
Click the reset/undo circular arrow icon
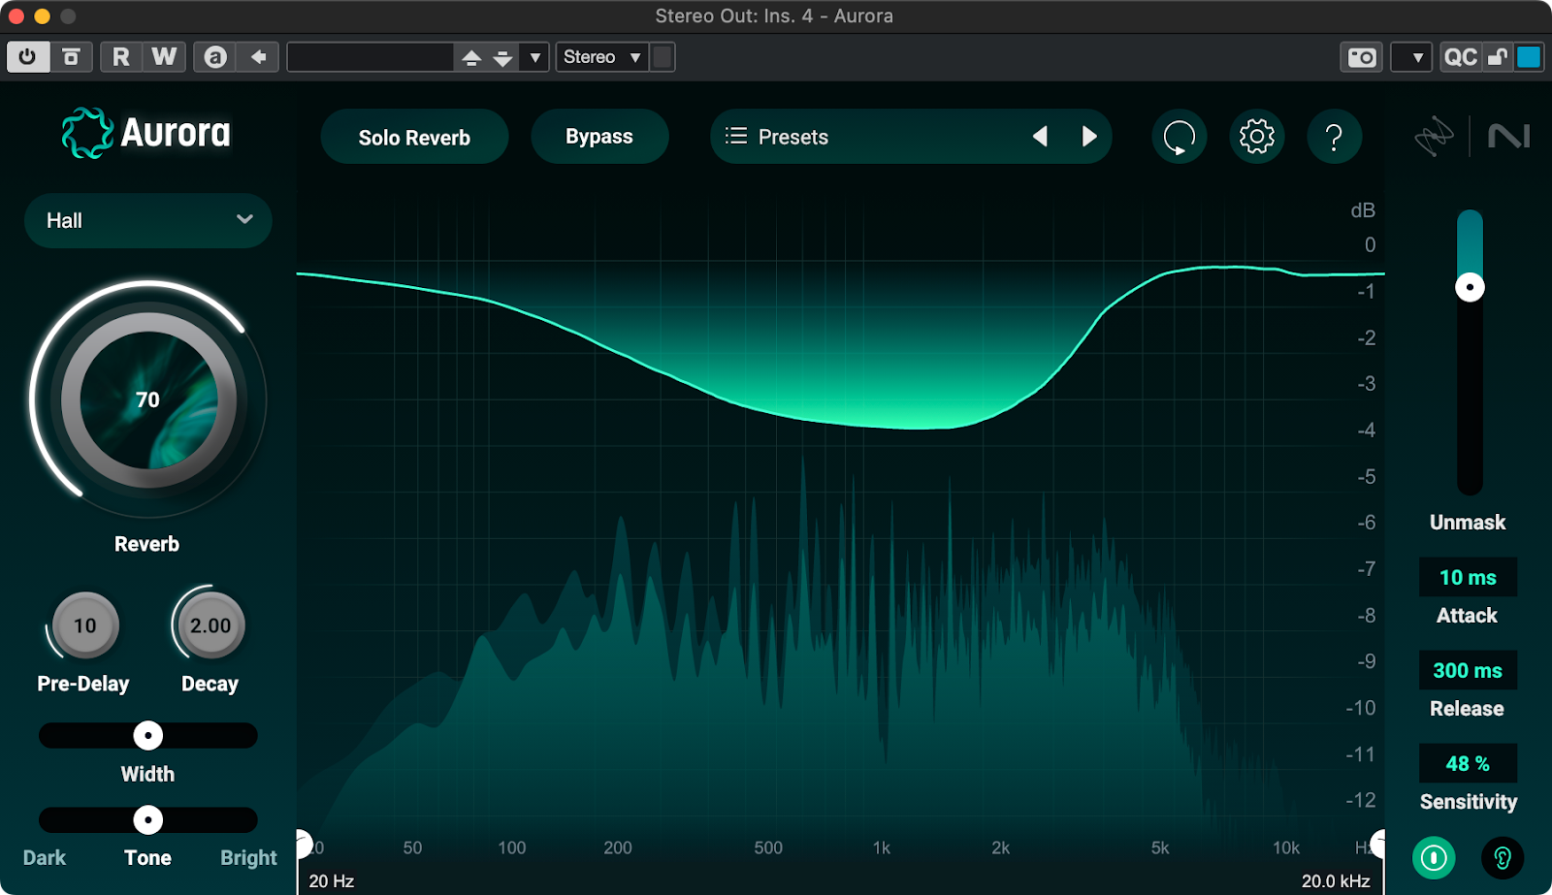pyautogui.click(x=1180, y=137)
